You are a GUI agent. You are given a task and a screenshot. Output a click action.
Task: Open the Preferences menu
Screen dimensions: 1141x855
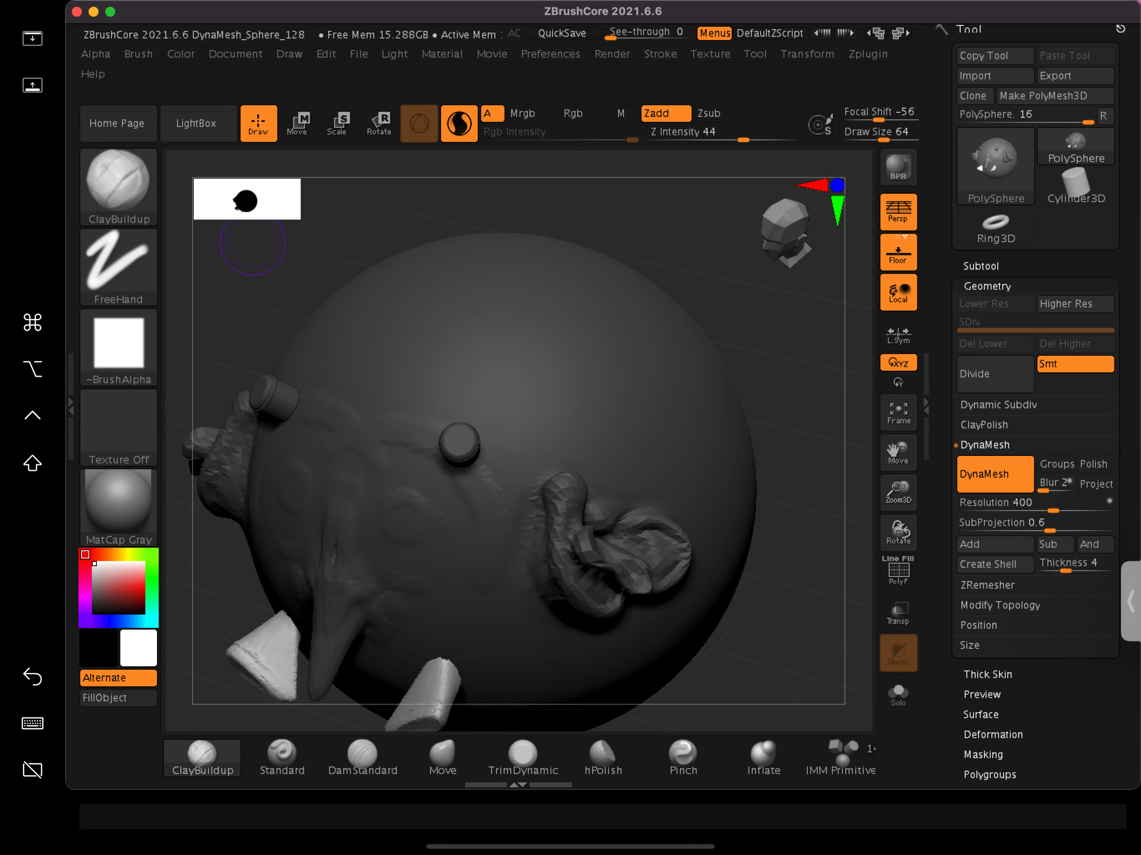[x=550, y=54]
